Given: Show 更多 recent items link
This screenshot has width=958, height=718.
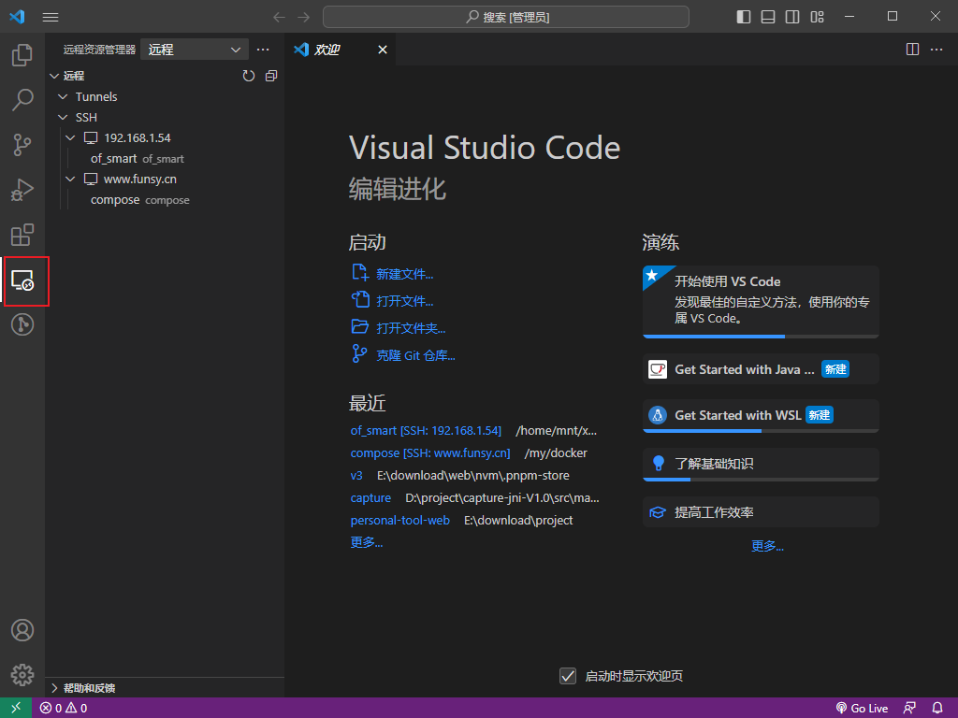Looking at the screenshot, I should coord(366,542).
